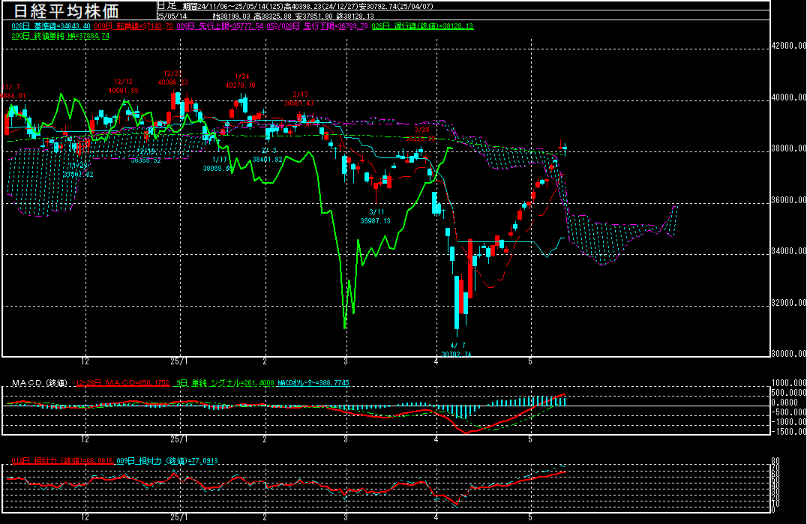Click the 42000.00 price axis label

tap(789, 46)
